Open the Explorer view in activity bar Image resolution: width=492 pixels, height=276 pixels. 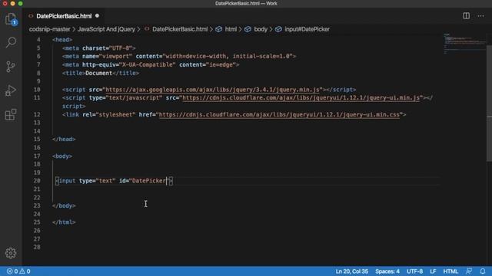coord(11,18)
